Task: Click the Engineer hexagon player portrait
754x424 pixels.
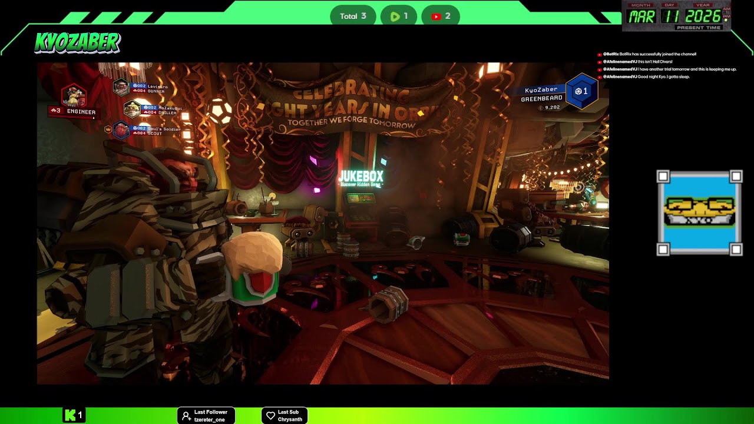Action: [74, 95]
